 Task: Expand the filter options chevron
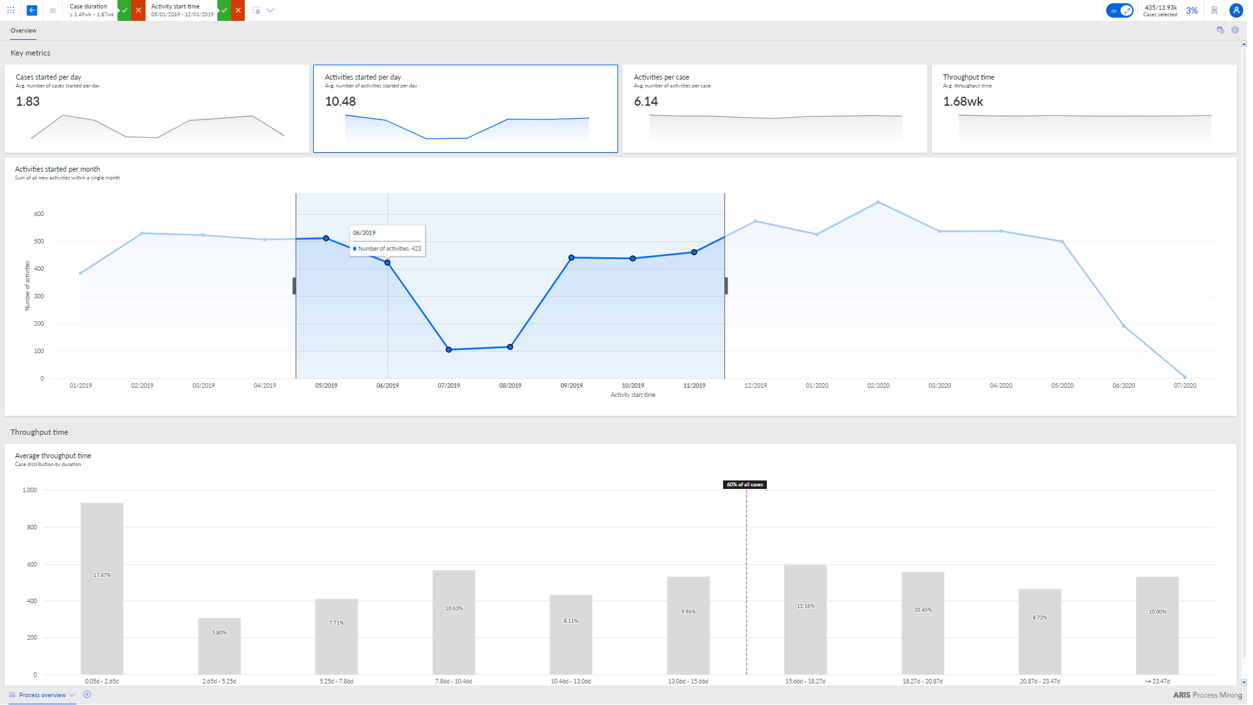tap(271, 10)
